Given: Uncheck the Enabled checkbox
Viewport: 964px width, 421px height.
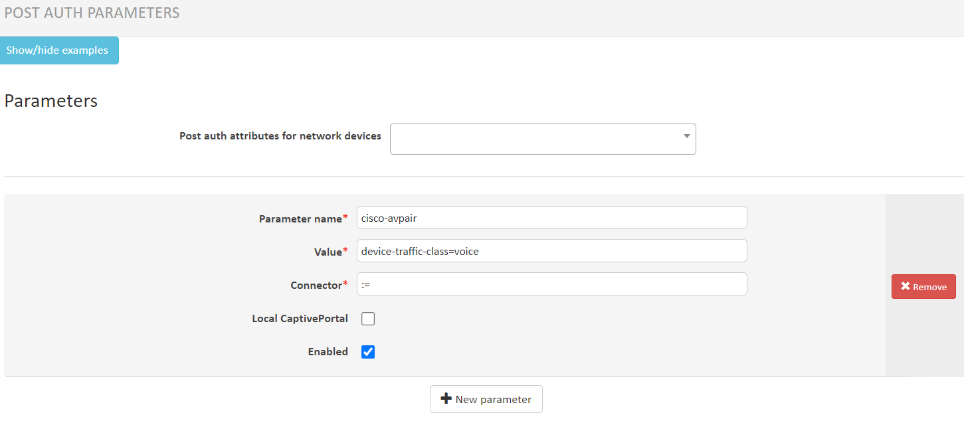Looking at the screenshot, I should coord(368,352).
